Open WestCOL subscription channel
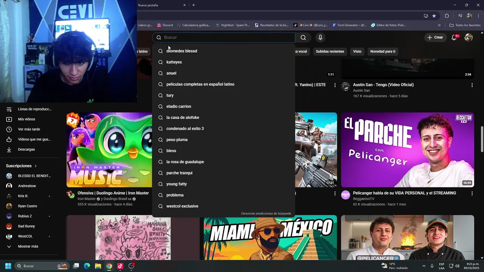The height and width of the screenshot is (272, 484). tap(29, 236)
